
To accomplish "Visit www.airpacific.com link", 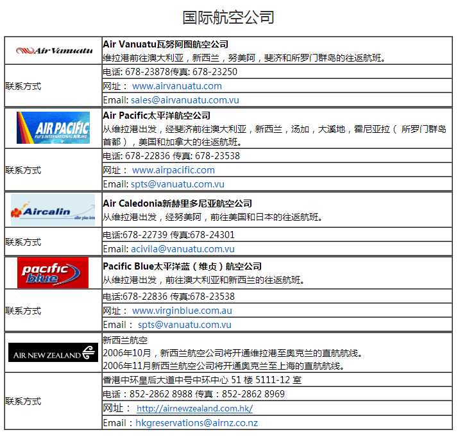I will 173,170.
